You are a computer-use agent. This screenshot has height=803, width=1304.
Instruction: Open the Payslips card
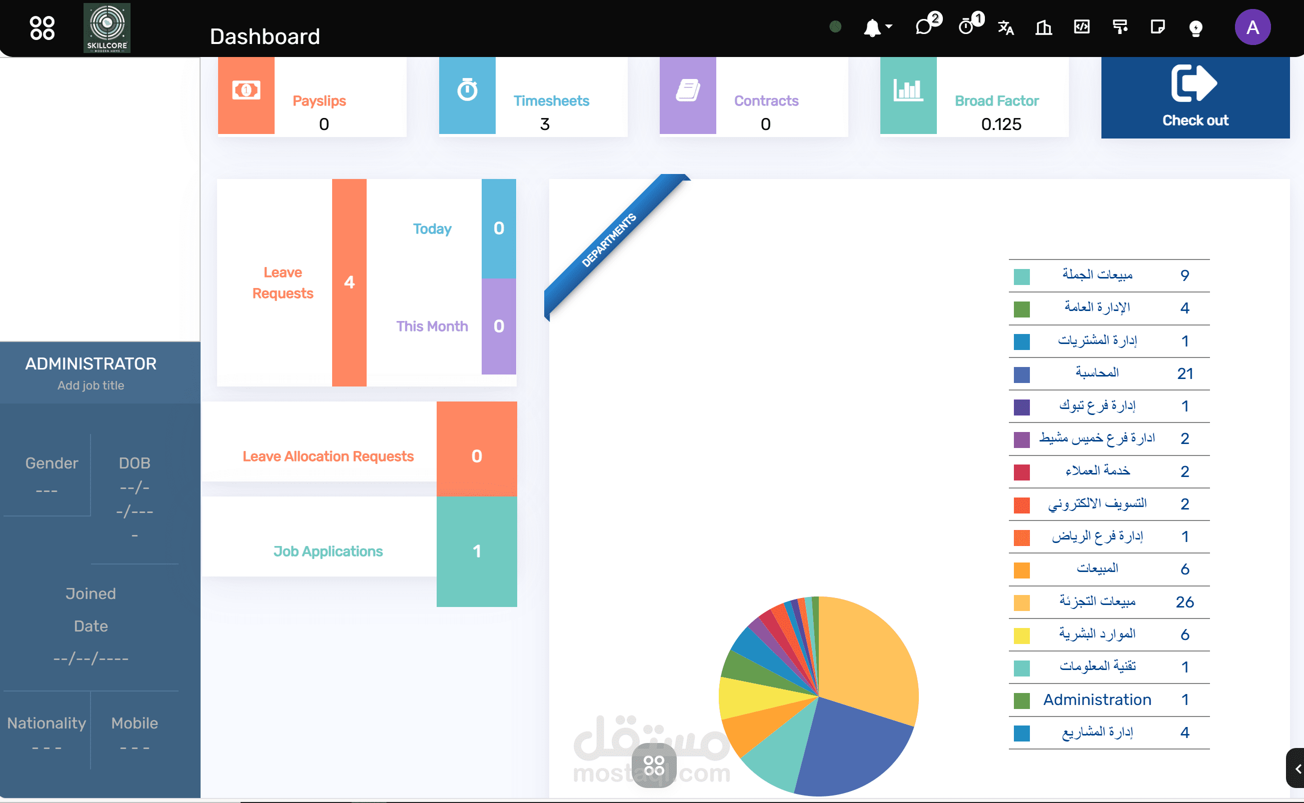[x=312, y=96]
